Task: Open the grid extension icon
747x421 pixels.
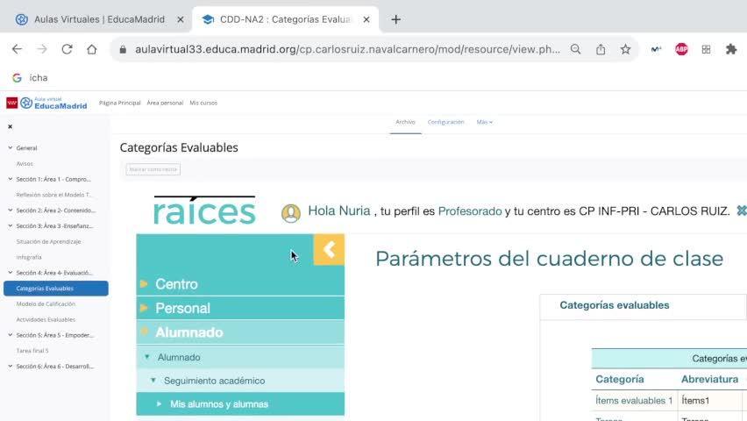Action: [706, 49]
